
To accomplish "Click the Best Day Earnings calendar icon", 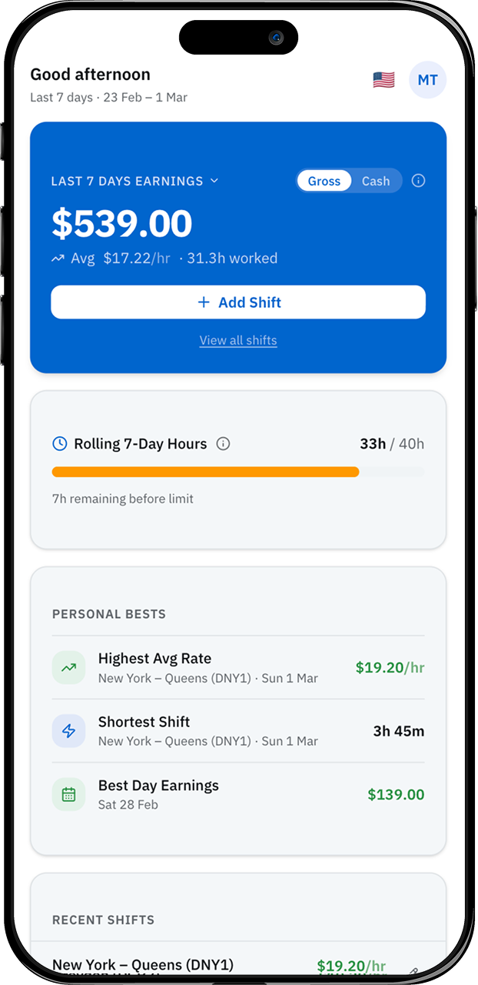I will (x=68, y=793).
